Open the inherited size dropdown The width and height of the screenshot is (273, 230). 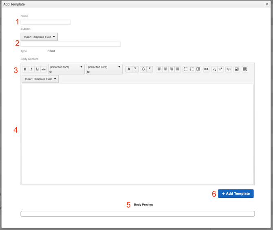pos(104,67)
